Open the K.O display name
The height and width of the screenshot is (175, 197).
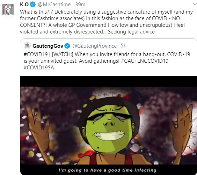click(x=24, y=5)
